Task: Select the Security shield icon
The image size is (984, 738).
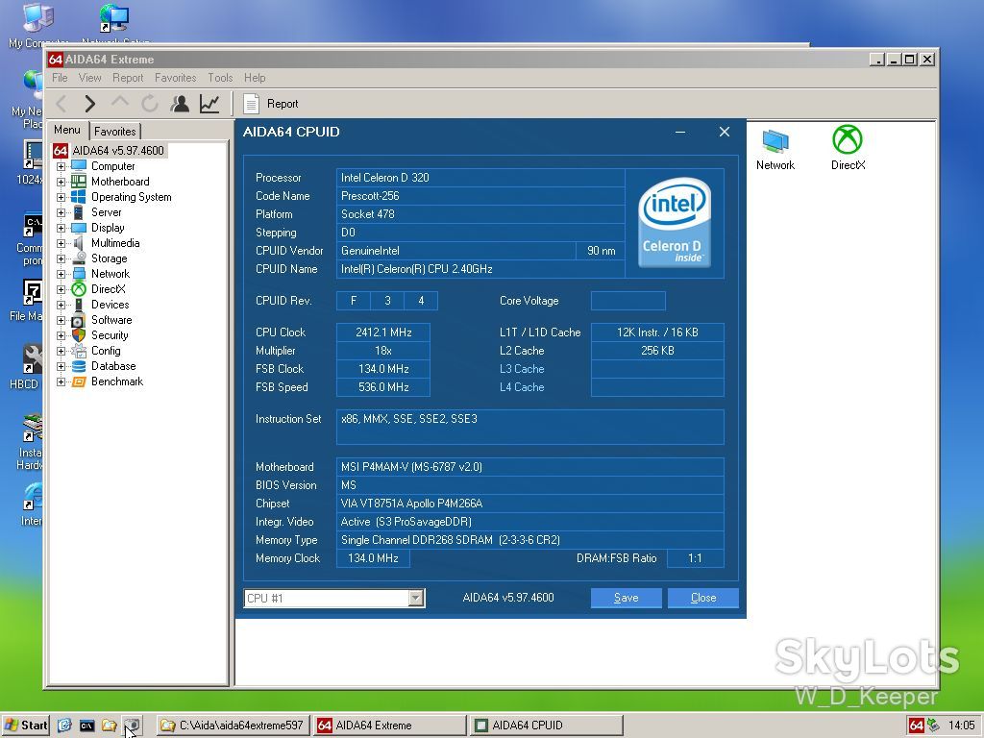Action: (79, 335)
